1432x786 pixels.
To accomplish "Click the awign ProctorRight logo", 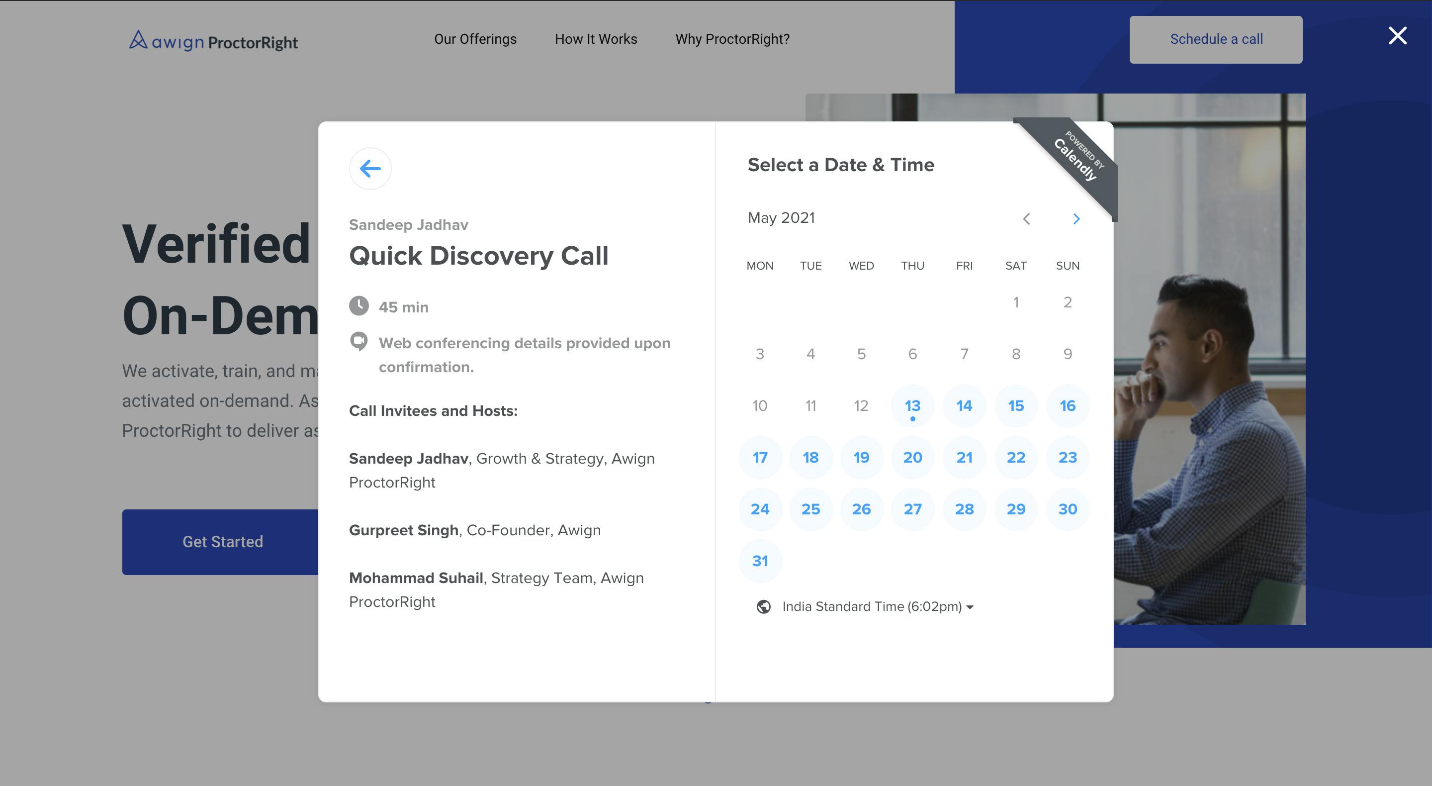I will [213, 41].
